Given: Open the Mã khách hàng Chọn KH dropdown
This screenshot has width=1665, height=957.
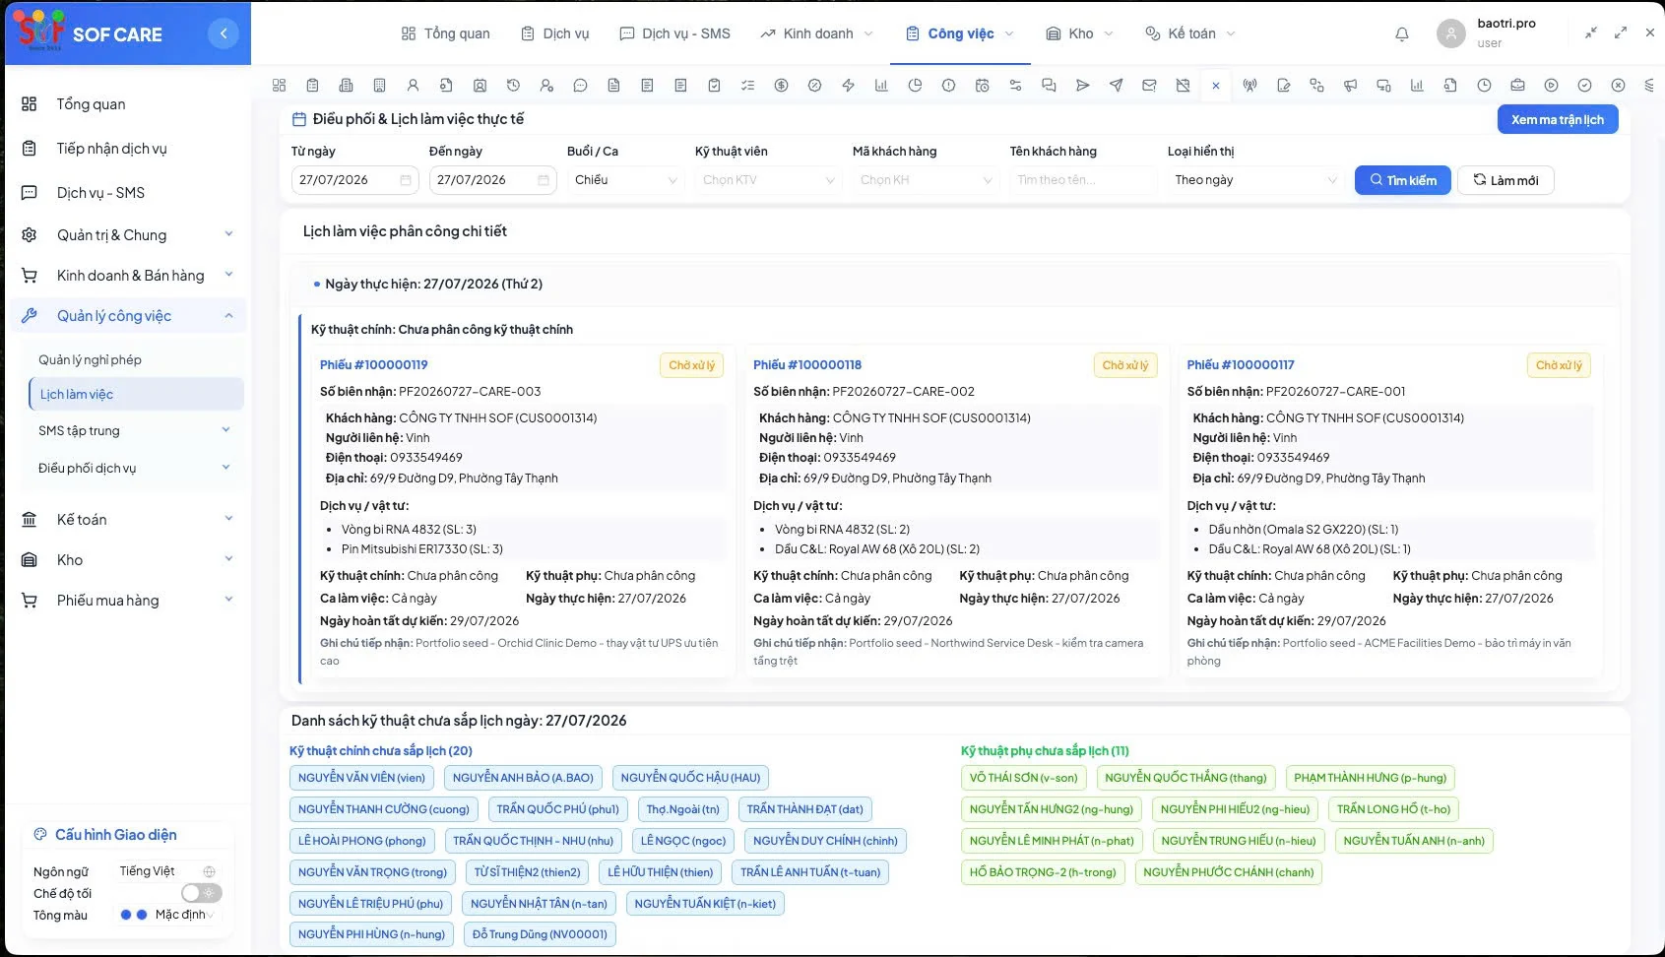Looking at the screenshot, I should click(926, 180).
